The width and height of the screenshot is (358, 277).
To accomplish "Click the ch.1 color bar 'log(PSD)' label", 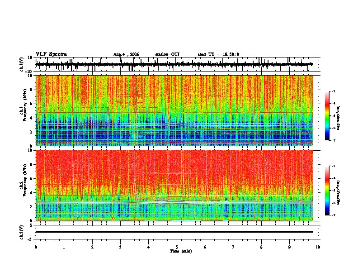I will (x=338, y=118).
